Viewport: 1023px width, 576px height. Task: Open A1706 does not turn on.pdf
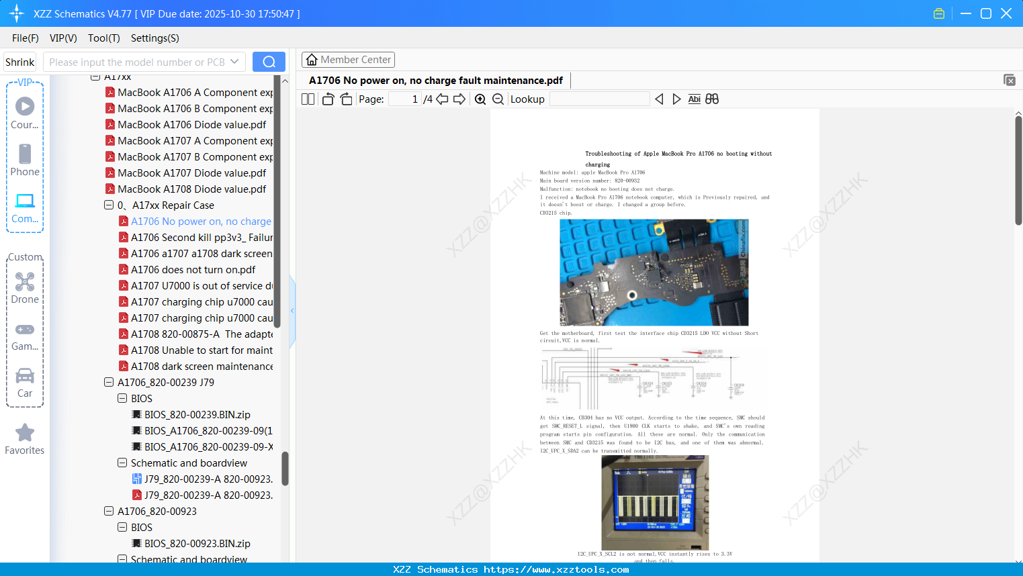point(187,270)
